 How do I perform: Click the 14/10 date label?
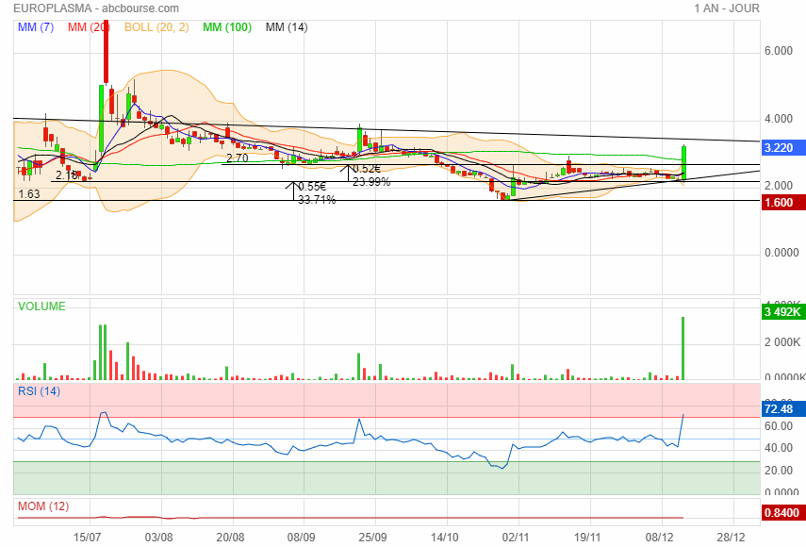coord(444,538)
